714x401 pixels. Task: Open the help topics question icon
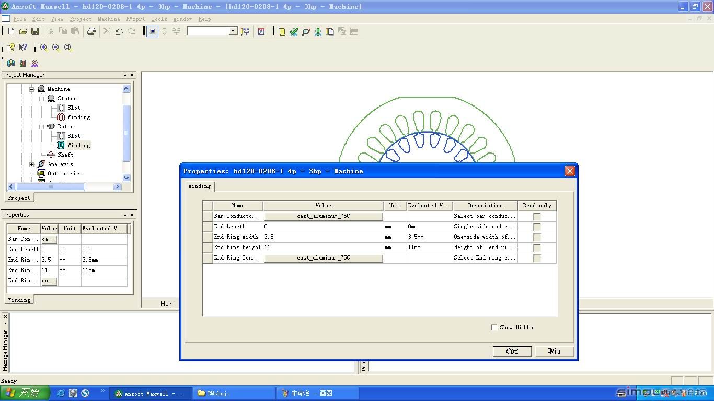click(11, 47)
